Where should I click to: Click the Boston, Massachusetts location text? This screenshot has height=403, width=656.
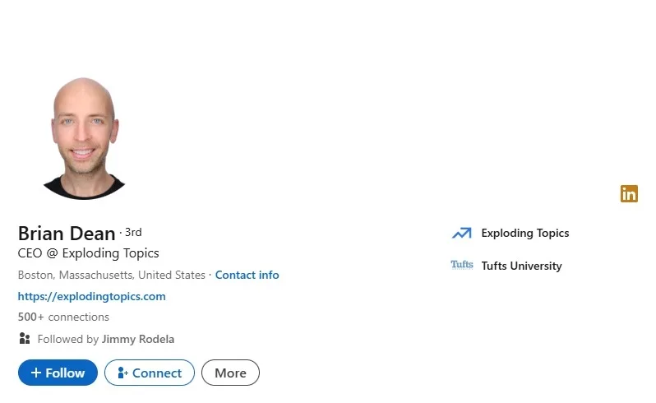[x=111, y=275]
